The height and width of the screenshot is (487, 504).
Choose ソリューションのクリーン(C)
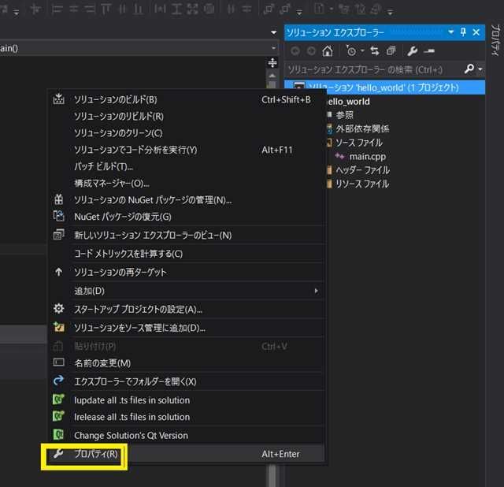[187, 133]
